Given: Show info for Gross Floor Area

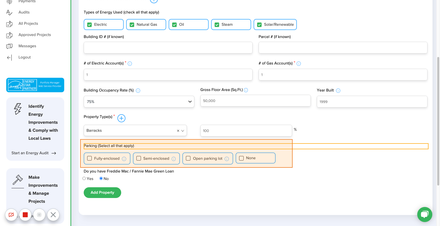Looking at the screenshot, I should pyautogui.click(x=246, y=90).
